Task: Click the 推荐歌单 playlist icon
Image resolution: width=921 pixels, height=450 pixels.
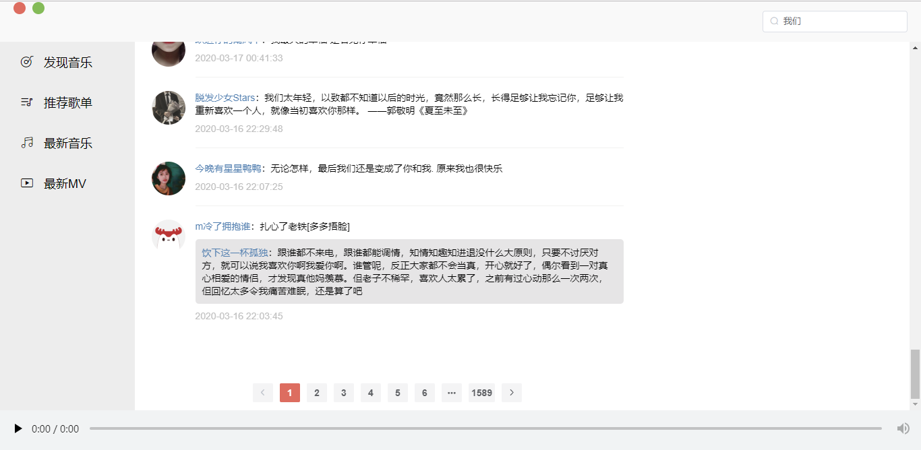Action: (x=27, y=102)
